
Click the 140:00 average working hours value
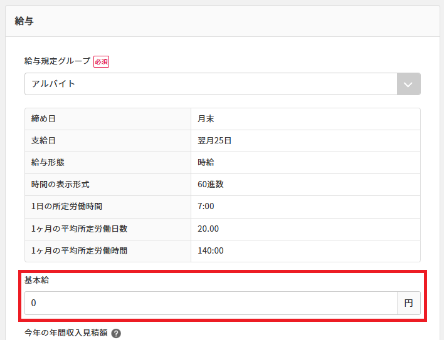[210, 250]
